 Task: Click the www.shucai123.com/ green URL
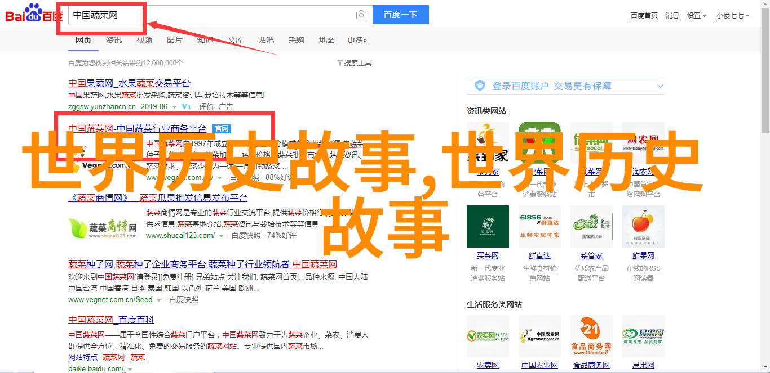tap(180, 236)
